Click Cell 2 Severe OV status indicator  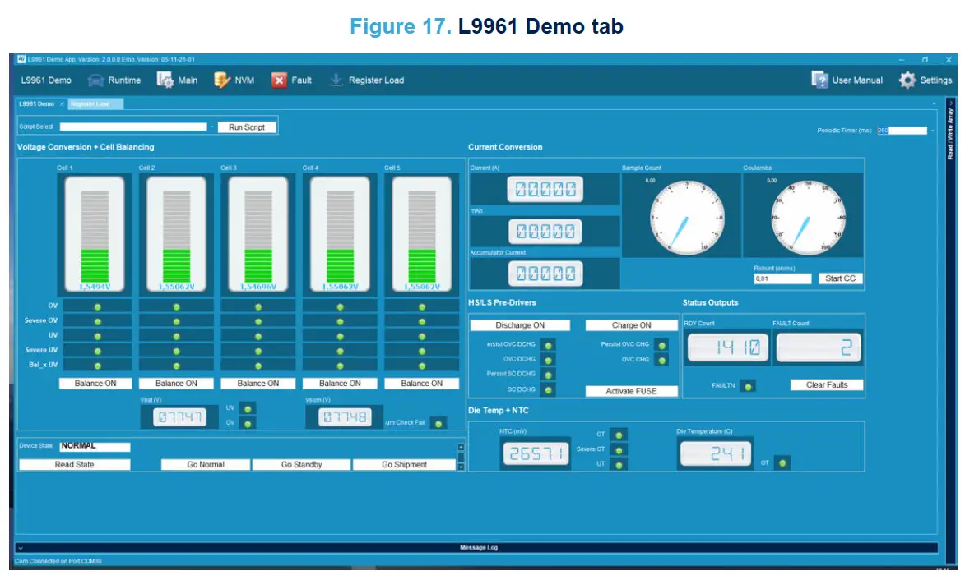point(177,321)
